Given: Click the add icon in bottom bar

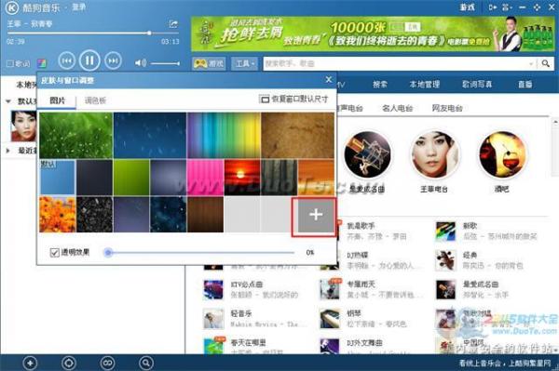Looking at the screenshot, I should (x=30, y=364).
